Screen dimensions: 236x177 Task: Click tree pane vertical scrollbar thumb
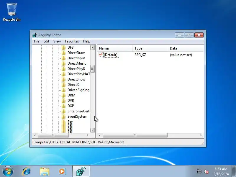(93, 69)
